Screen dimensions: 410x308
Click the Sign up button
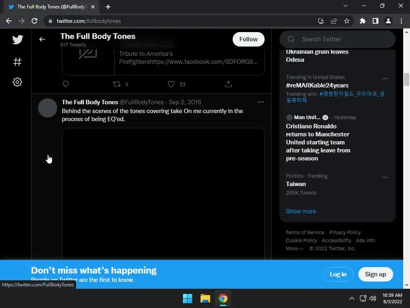click(x=376, y=274)
